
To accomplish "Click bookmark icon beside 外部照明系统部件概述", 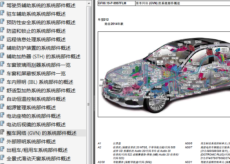I will 2,140.
